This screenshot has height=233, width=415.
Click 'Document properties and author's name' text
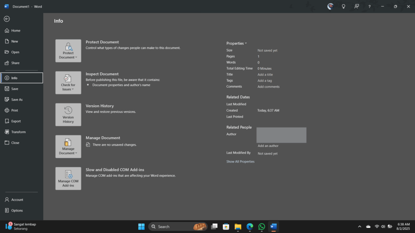tap(121, 85)
